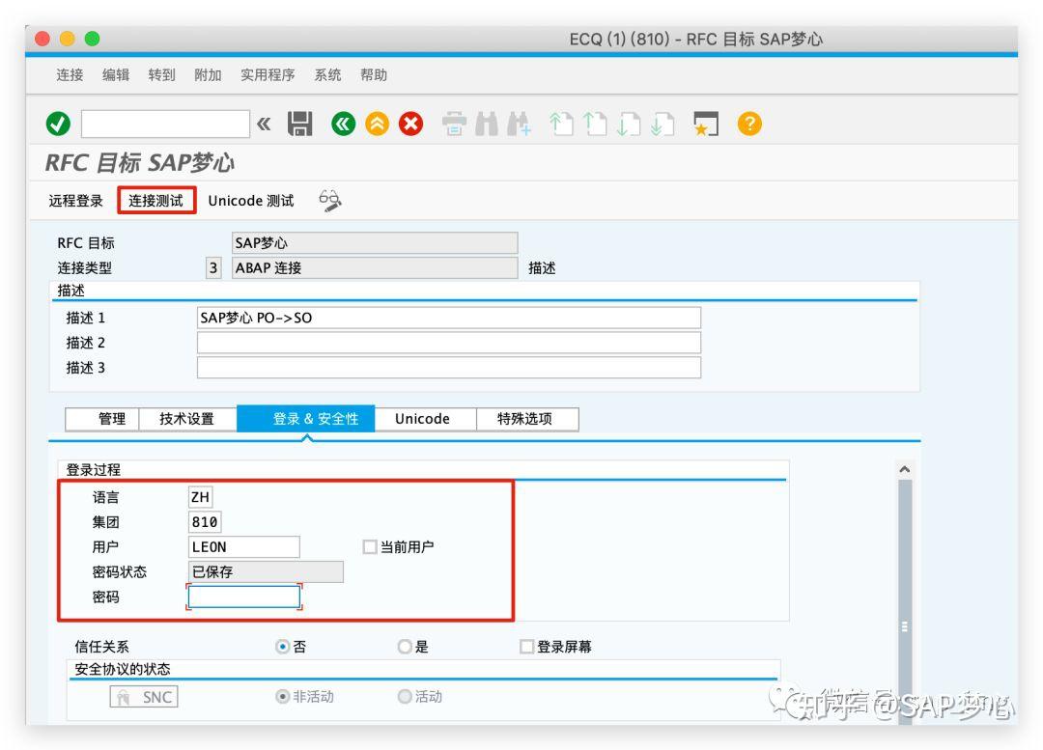Screen dimensions: 1043x750
Task: Select the 活动 SNC radio button
Action: pos(405,696)
